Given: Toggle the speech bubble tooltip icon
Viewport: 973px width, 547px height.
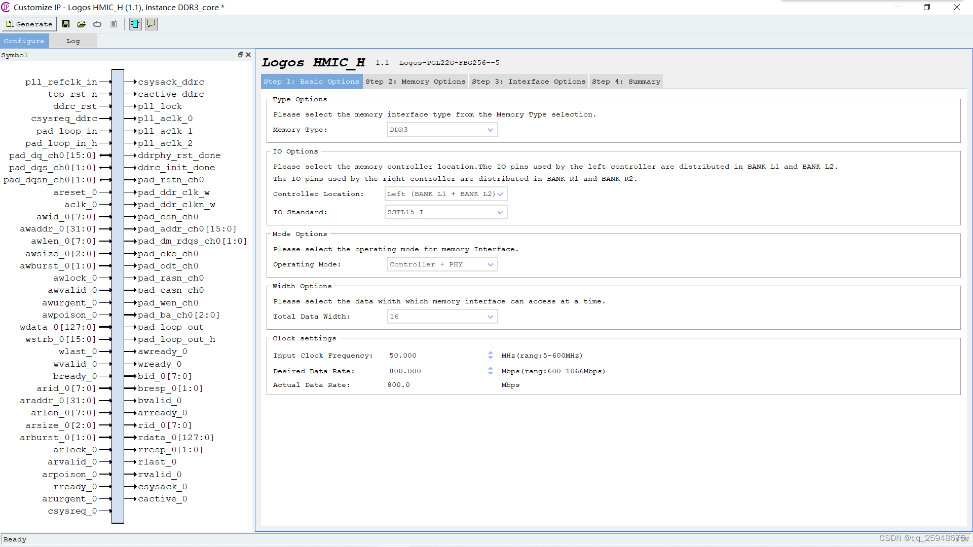Looking at the screenshot, I should point(151,24).
